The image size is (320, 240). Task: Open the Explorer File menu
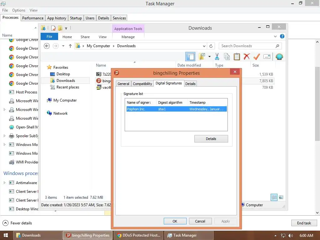pos(49,37)
